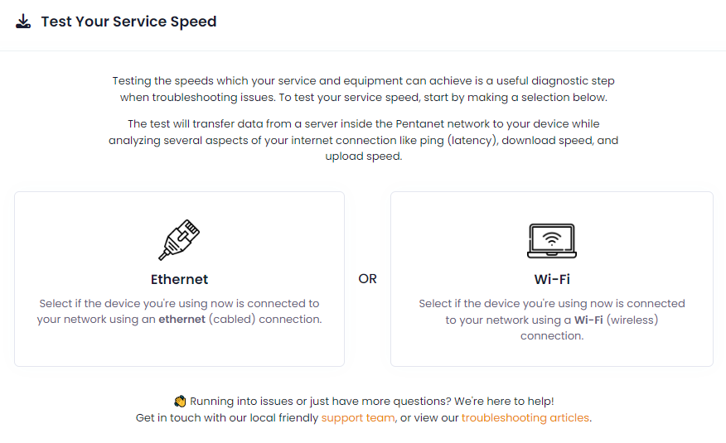This screenshot has height=443, width=726.
Task: Select the laptop Wi-Fi signal icon
Action: click(552, 240)
